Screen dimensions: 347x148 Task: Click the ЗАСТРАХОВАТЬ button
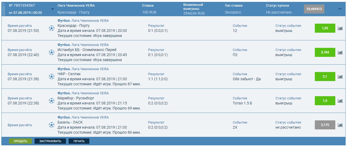(50, 141)
